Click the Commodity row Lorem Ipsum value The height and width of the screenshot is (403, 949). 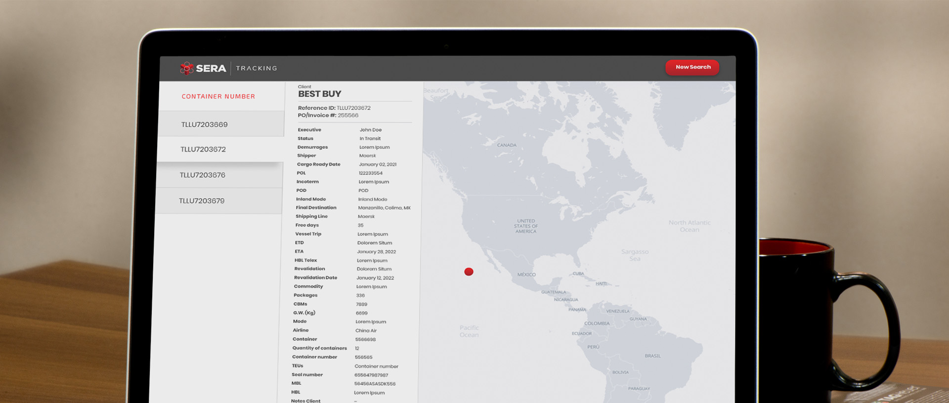372,287
